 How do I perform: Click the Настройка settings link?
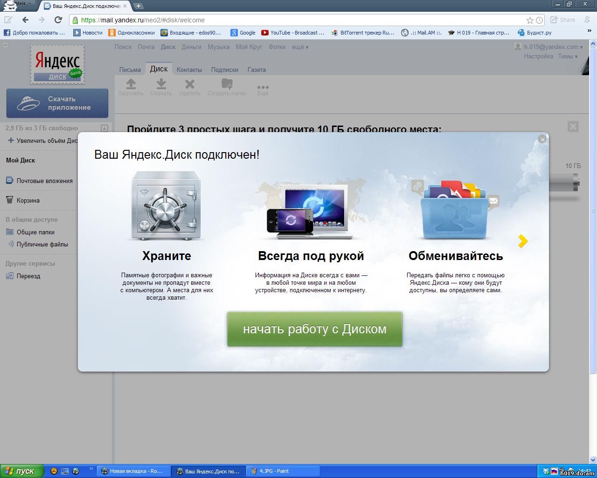pos(538,56)
